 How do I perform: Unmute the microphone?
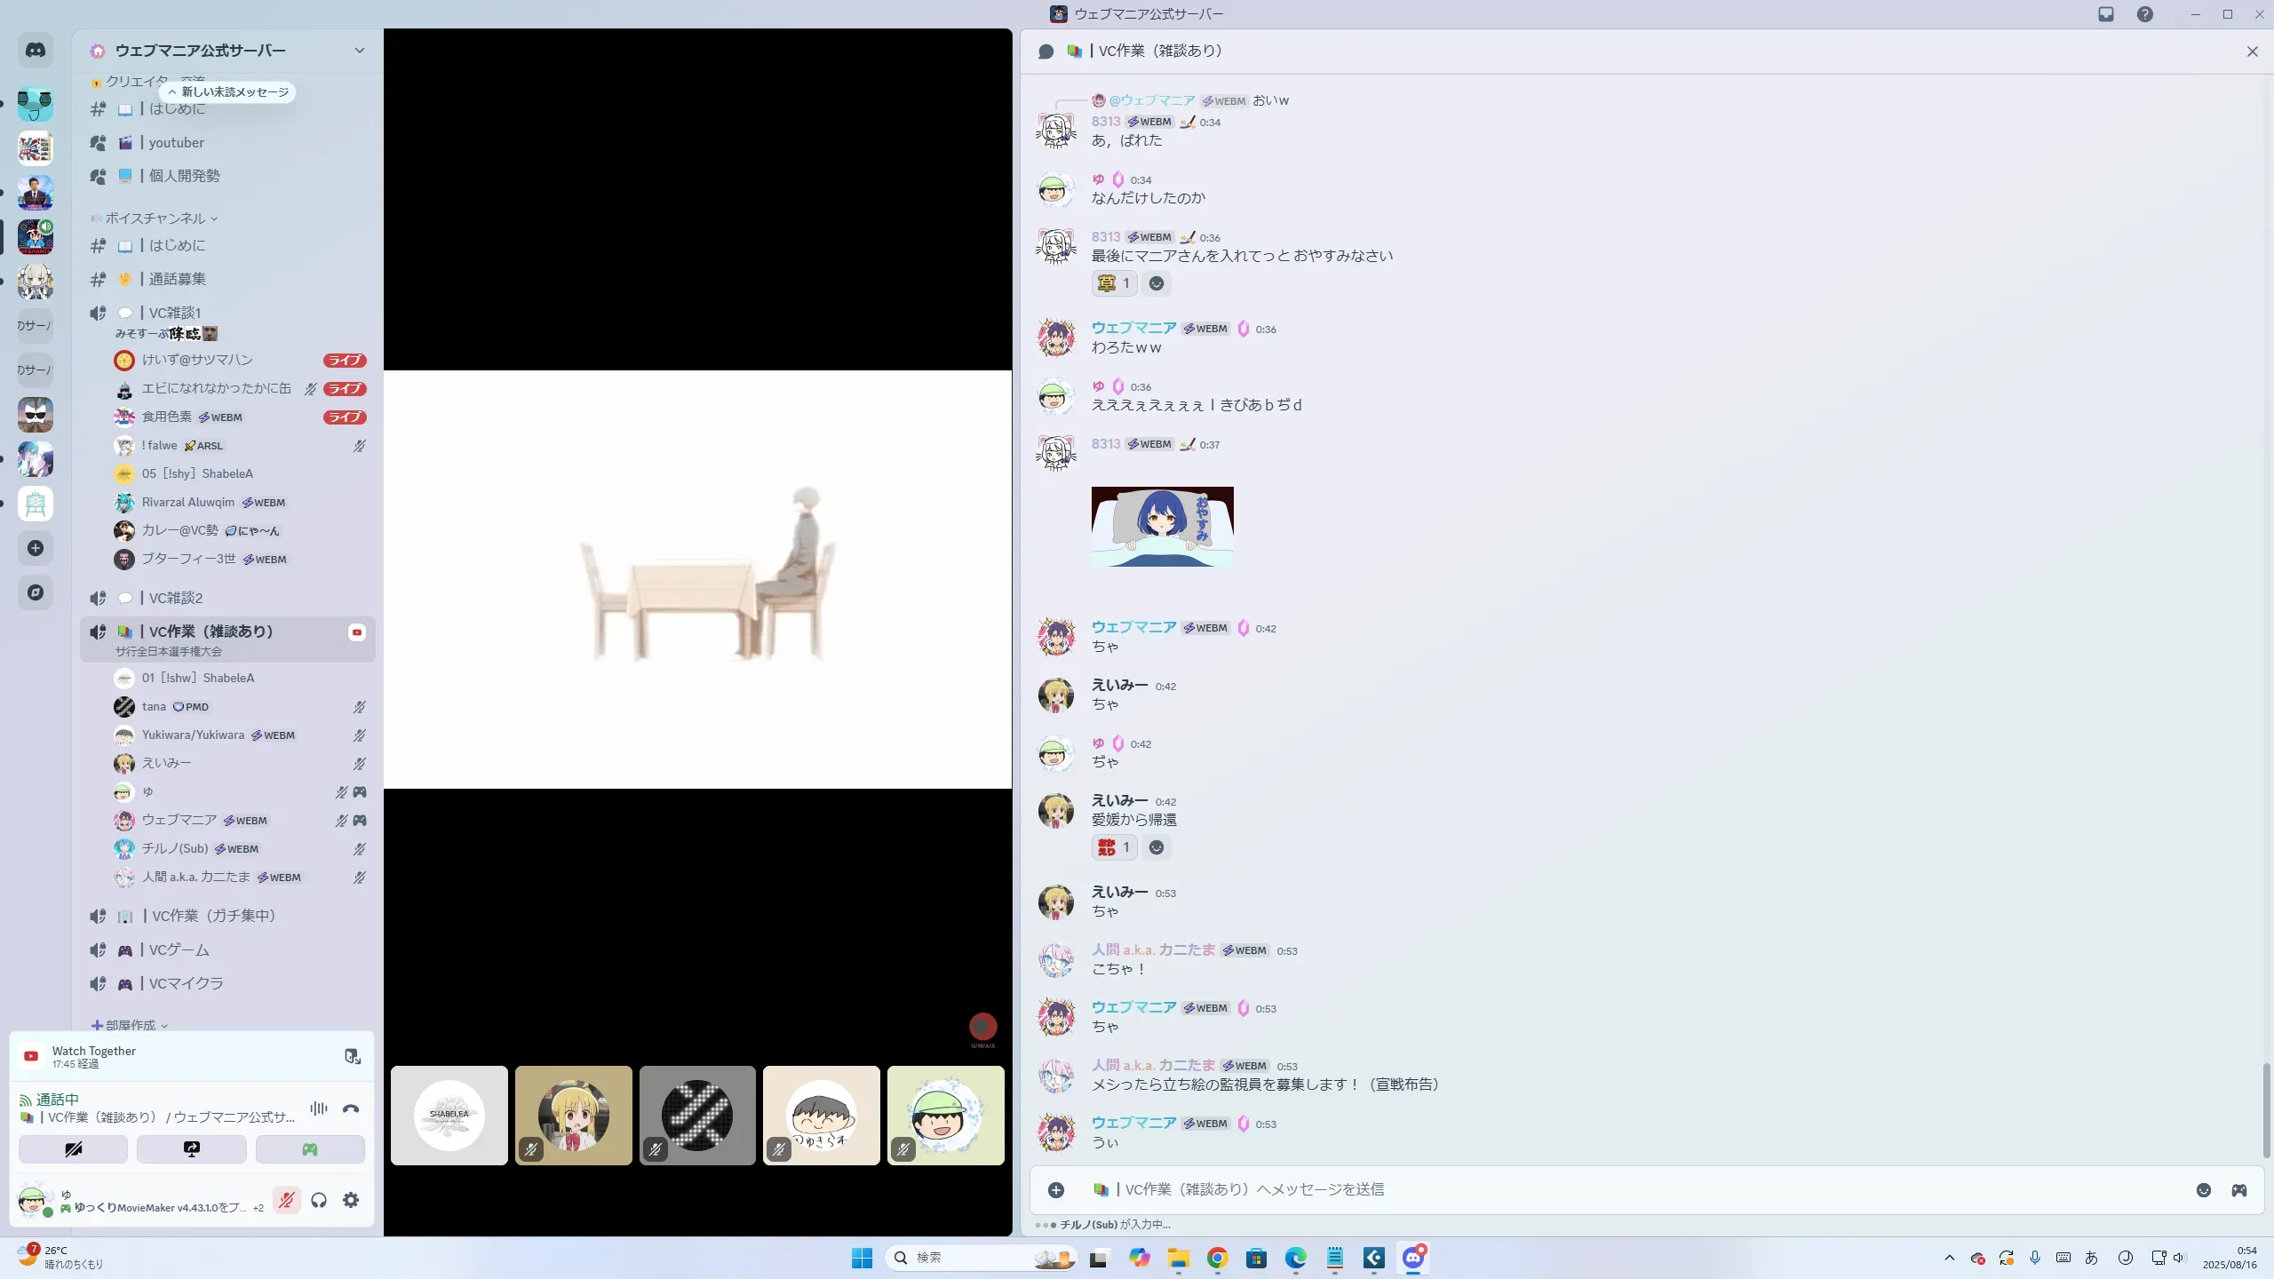(x=286, y=1200)
